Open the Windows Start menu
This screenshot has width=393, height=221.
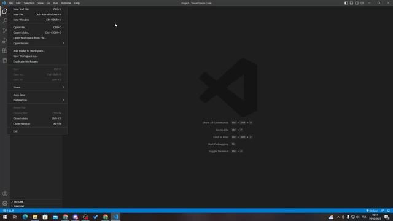point(5,217)
